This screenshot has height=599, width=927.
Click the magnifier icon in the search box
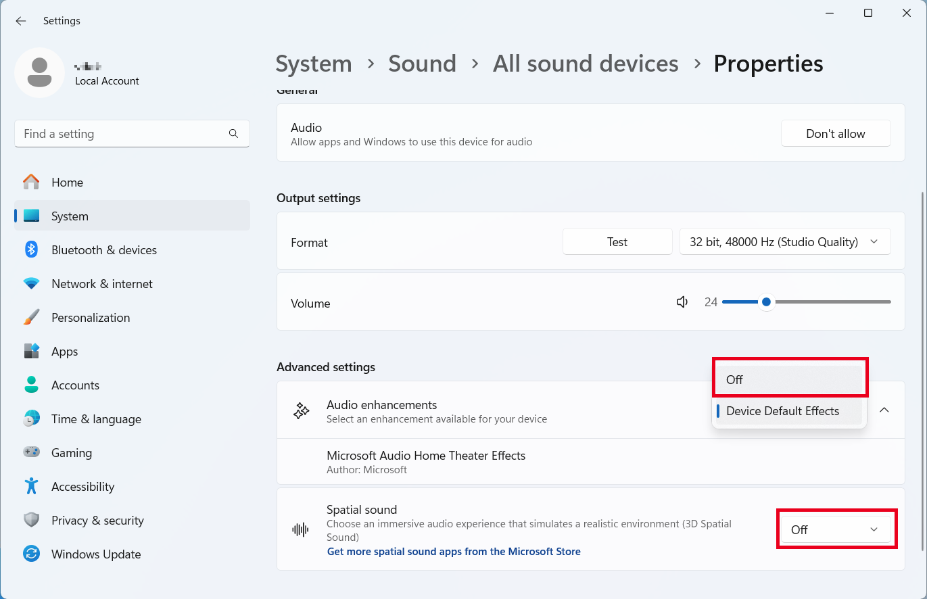pos(233,134)
